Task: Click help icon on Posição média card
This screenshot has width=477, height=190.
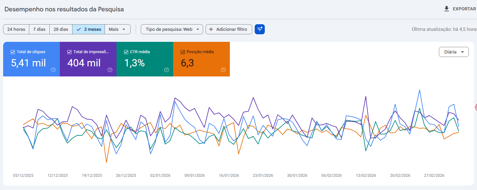Action: click(x=223, y=70)
